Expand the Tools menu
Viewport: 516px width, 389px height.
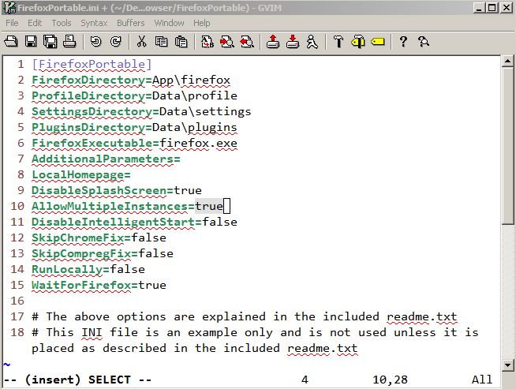coord(61,23)
